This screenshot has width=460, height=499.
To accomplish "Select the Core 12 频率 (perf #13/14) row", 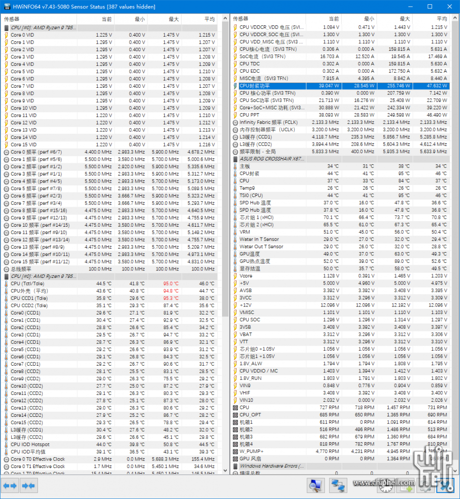I will [x=110, y=240].
